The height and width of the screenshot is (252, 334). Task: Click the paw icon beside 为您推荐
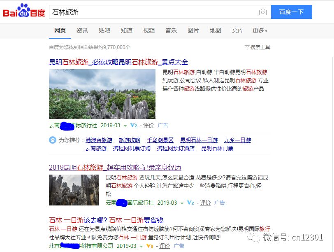click(x=52, y=140)
